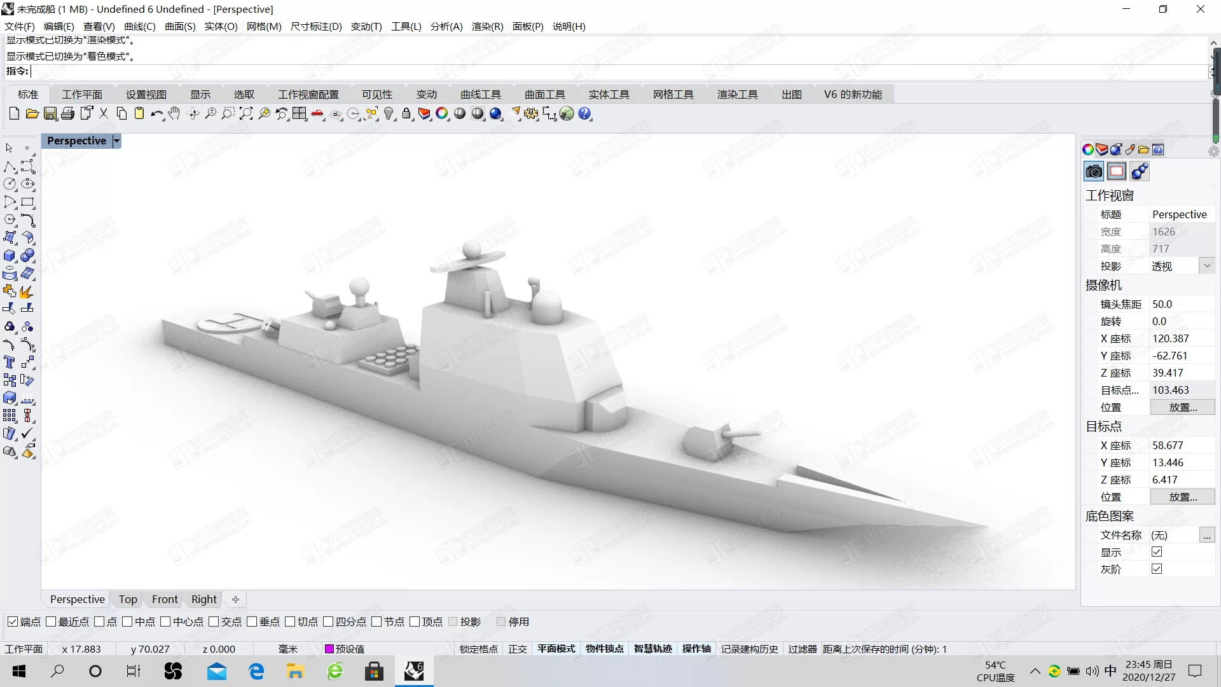Show hidden system tray icons chevron
The image size is (1221, 687).
[x=1035, y=671]
